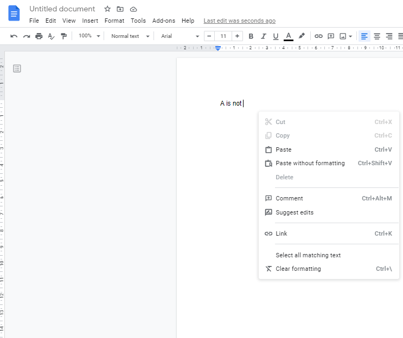Open the text color picker

tap(289, 36)
